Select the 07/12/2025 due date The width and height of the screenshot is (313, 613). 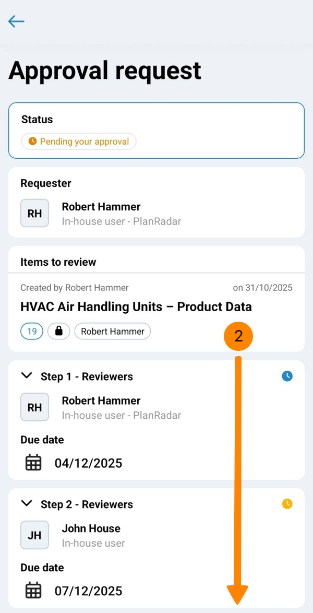(x=88, y=591)
